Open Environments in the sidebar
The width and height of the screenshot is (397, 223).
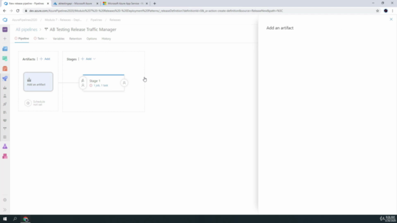click(x=5, y=96)
